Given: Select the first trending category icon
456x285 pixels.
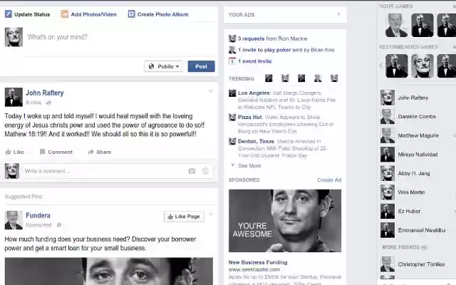Looking at the screenshot, I should (x=269, y=78).
